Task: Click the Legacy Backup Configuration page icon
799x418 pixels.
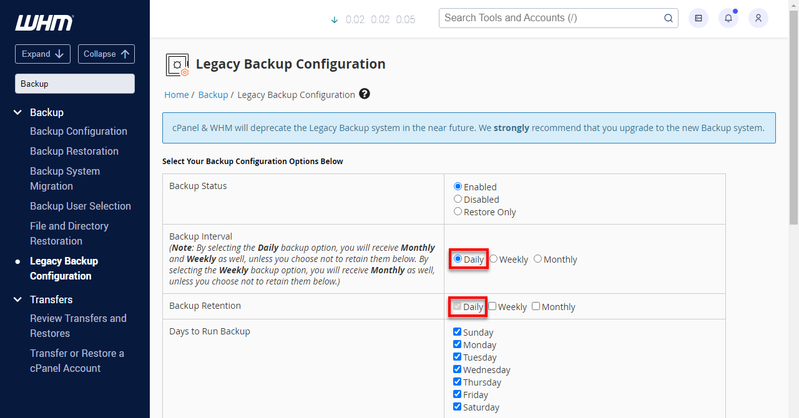Action: point(177,64)
